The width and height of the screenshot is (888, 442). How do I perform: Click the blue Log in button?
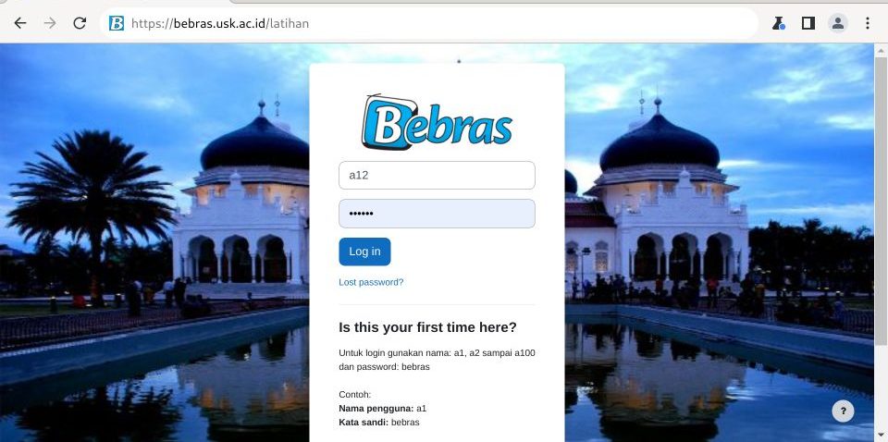tap(364, 252)
